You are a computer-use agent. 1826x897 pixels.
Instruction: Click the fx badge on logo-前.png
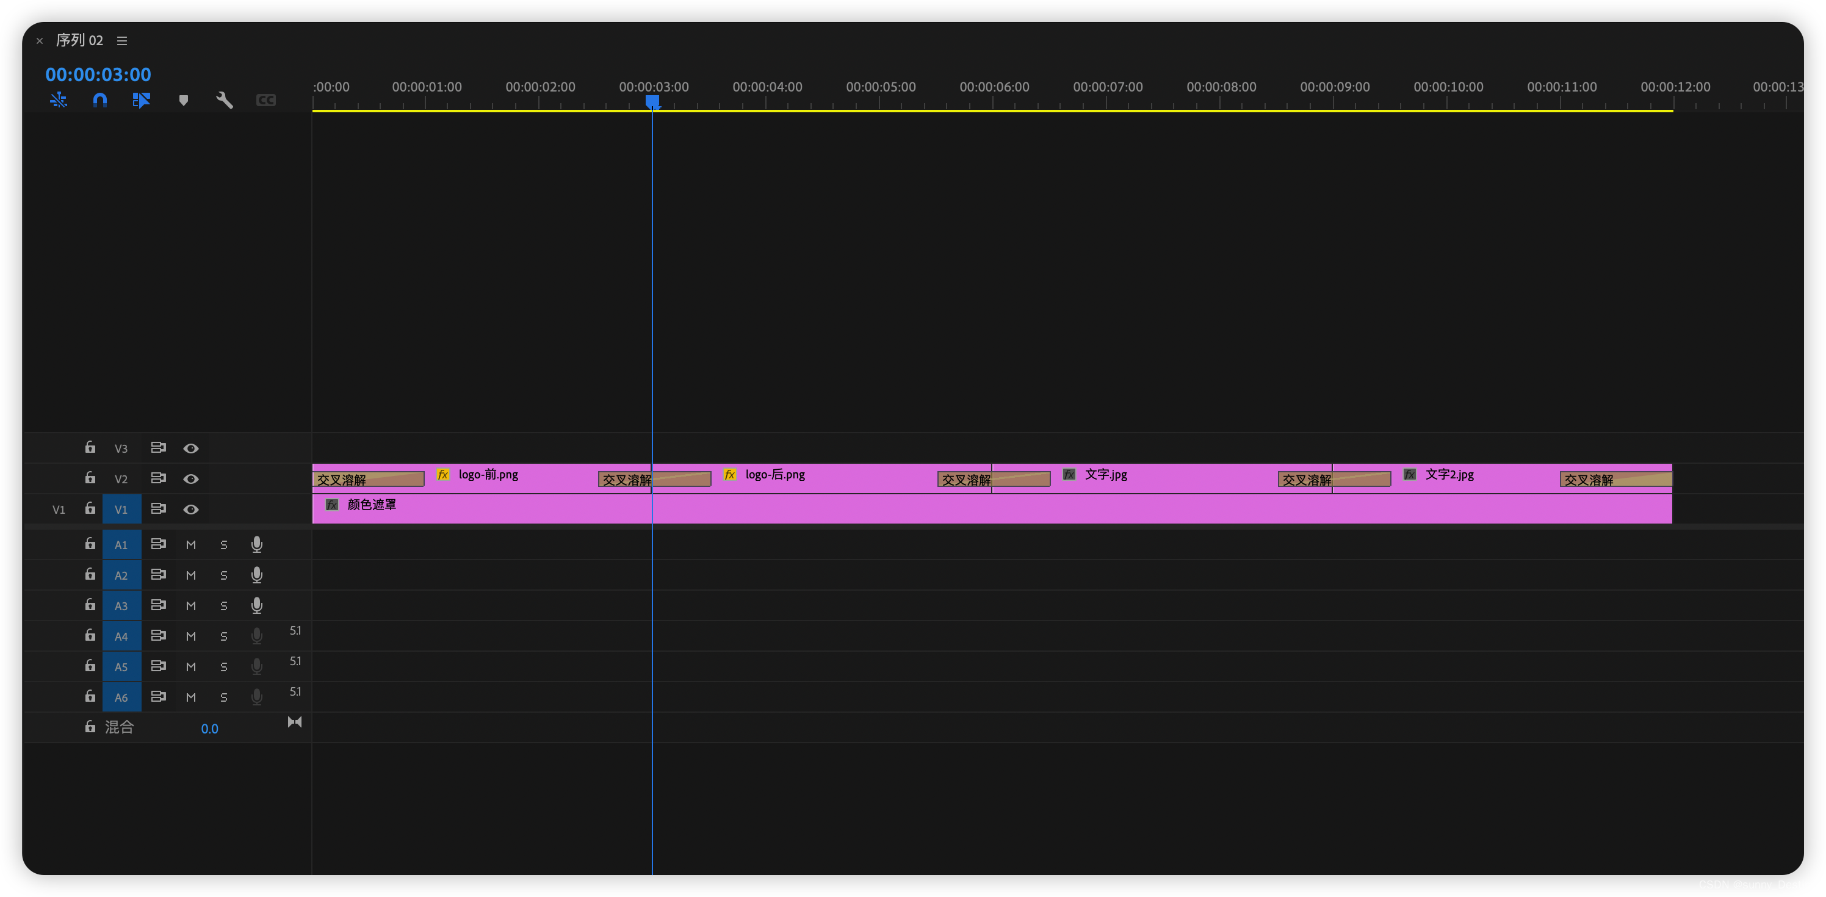443,474
